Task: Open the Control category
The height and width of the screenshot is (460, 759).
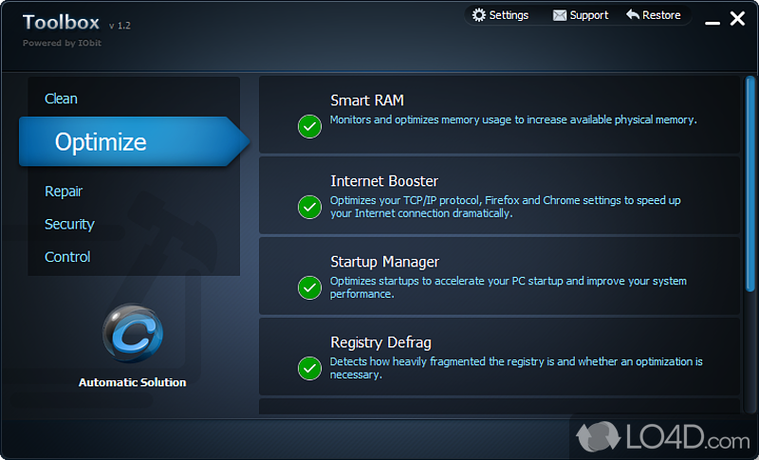Action: 67,257
